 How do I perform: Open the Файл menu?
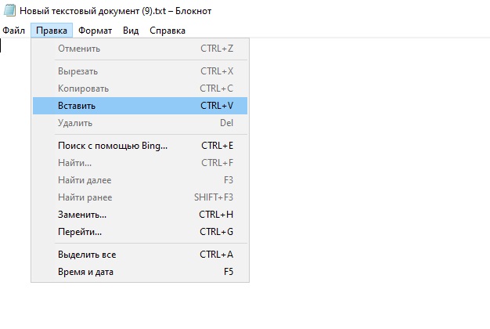[14, 31]
